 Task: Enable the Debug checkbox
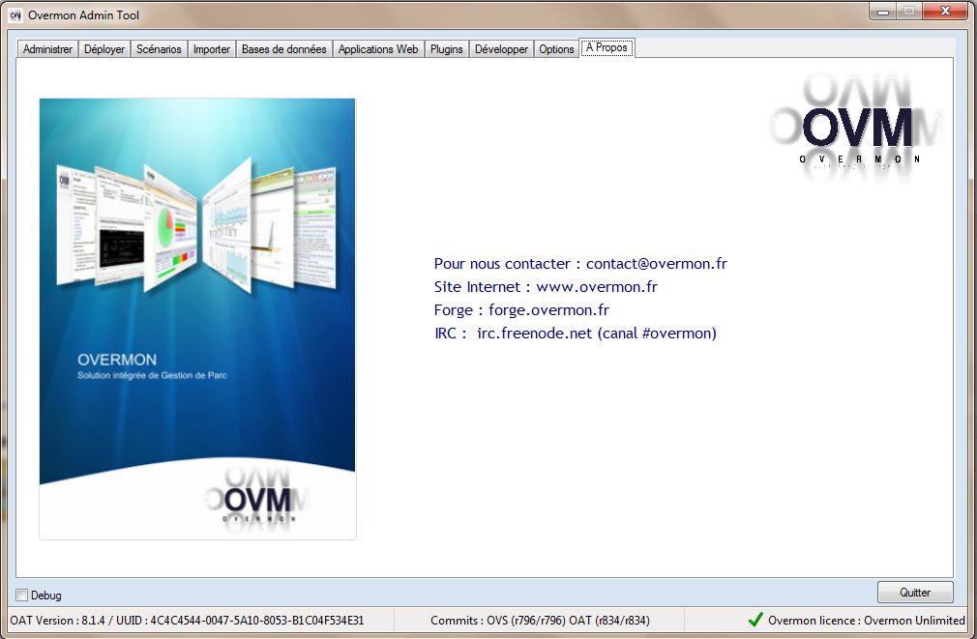[22, 595]
